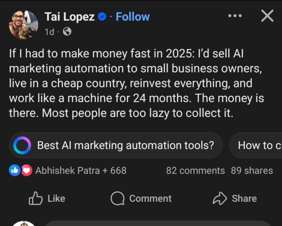View the 89 shares
Viewport: 282px width, 226px height.
[x=251, y=170]
